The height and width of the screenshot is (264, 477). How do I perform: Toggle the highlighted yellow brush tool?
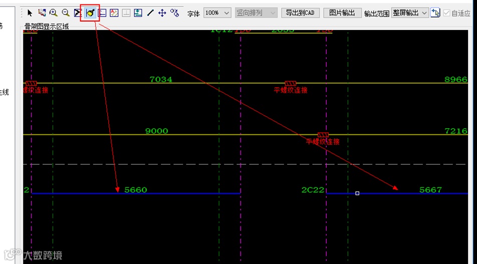pyautogui.click(x=90, y=13)
